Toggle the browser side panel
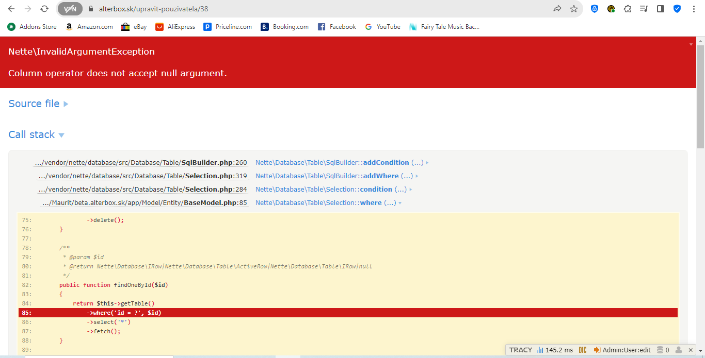This screenshot has width=705, height=358. point(660,9)
